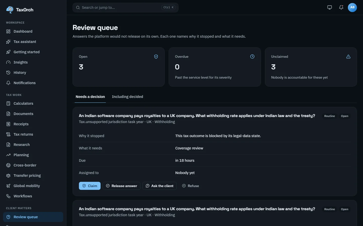Click the Dashboard grid icon in sidebar
This screenshot has height=226, width=363.
tap(8, 31)
